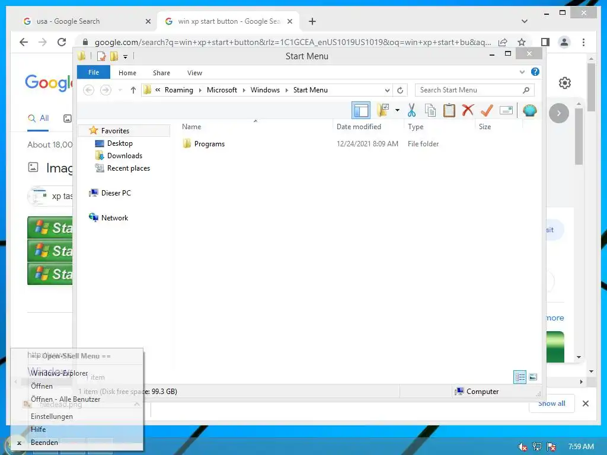
Task: Click the orange checkmark Properties icon
Action: 487,110
